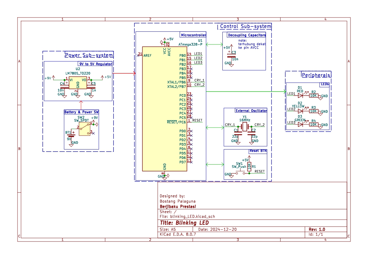The width and height of the screenshot is (368, 259).
Task: Click the 'LEDs' block title
Action: coord(325,84)
